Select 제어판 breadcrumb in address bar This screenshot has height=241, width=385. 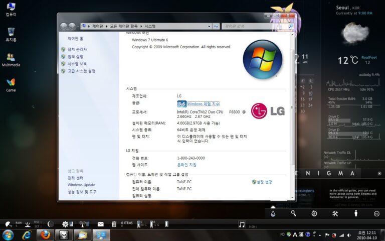(98, 26)
